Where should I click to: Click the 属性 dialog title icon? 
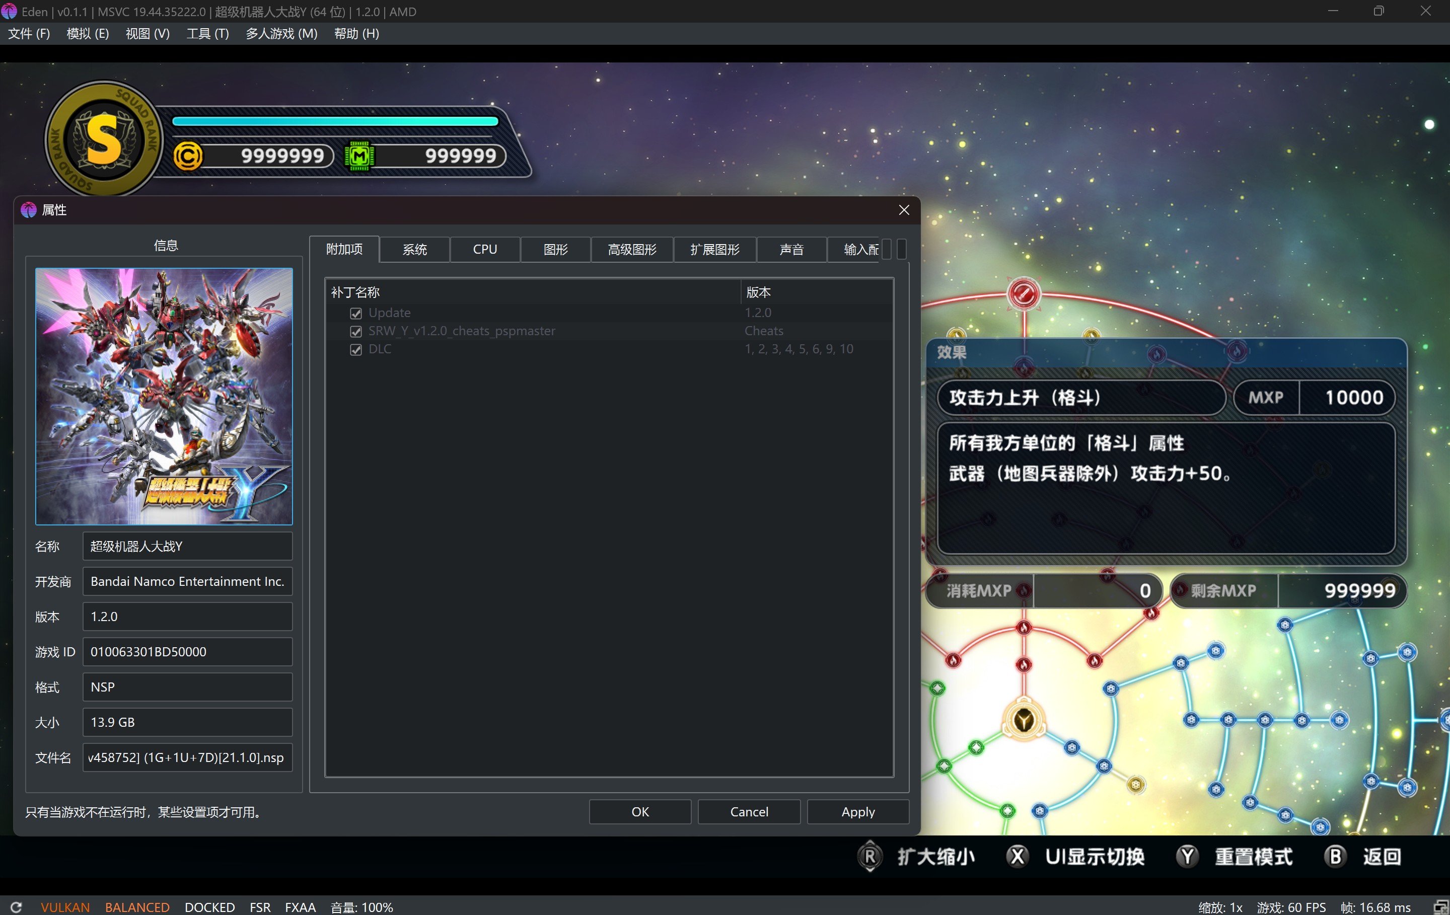click(x=28, y=210)
